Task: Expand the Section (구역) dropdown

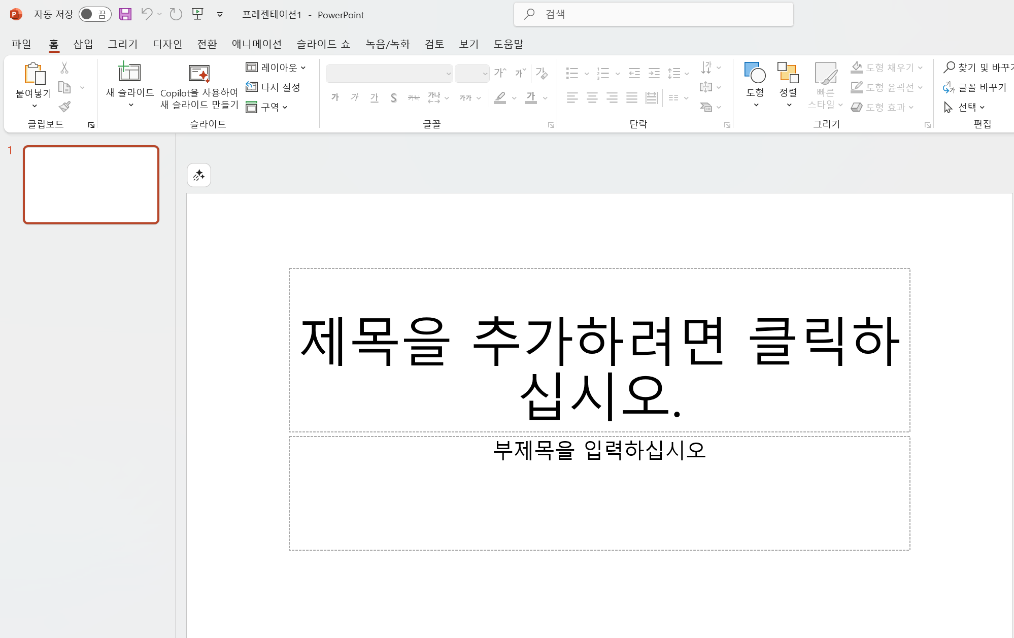Action: [267, 107]
